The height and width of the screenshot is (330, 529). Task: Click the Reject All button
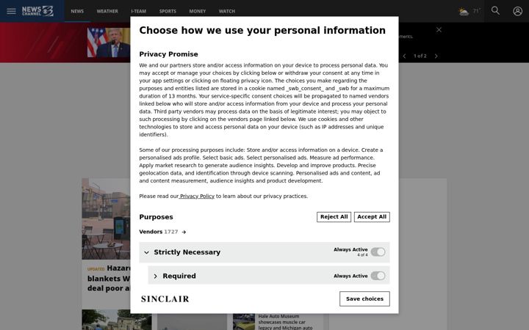pyautogui.click(x=334, y=217)
